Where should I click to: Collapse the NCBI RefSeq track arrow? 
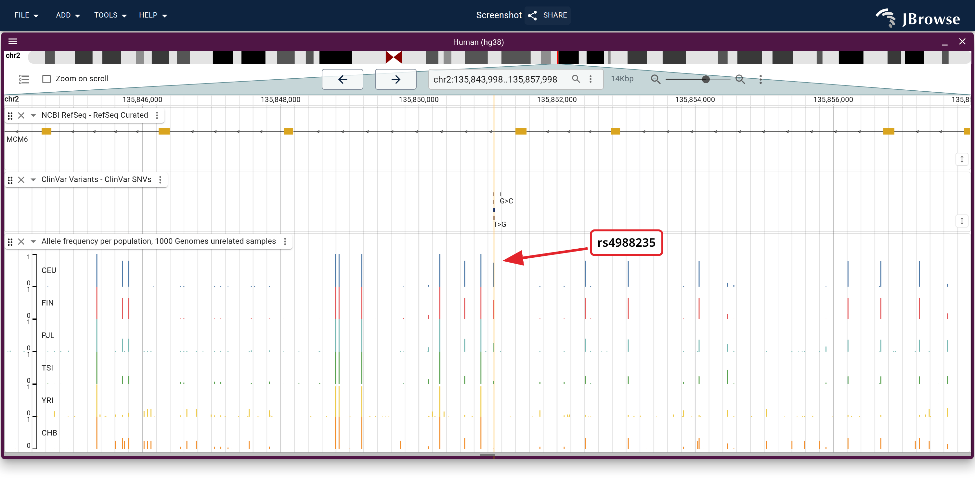[33, 115]
